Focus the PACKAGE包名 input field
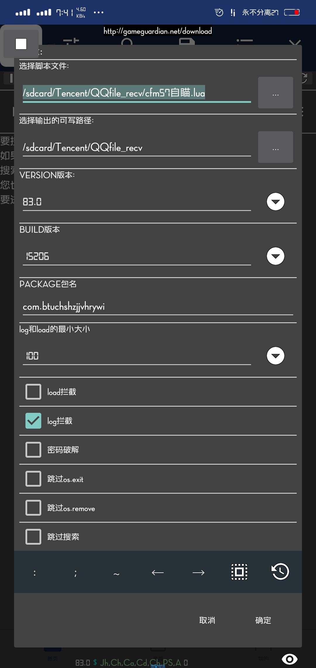The image size is (316, 668). click(x=158, y=307)
